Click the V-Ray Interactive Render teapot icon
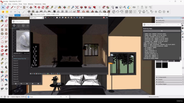The width and height of the screenshot is (184, 103). [122, 12]
